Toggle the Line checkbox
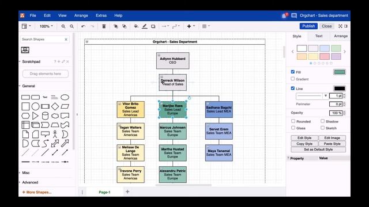 [x=293, y=88]
